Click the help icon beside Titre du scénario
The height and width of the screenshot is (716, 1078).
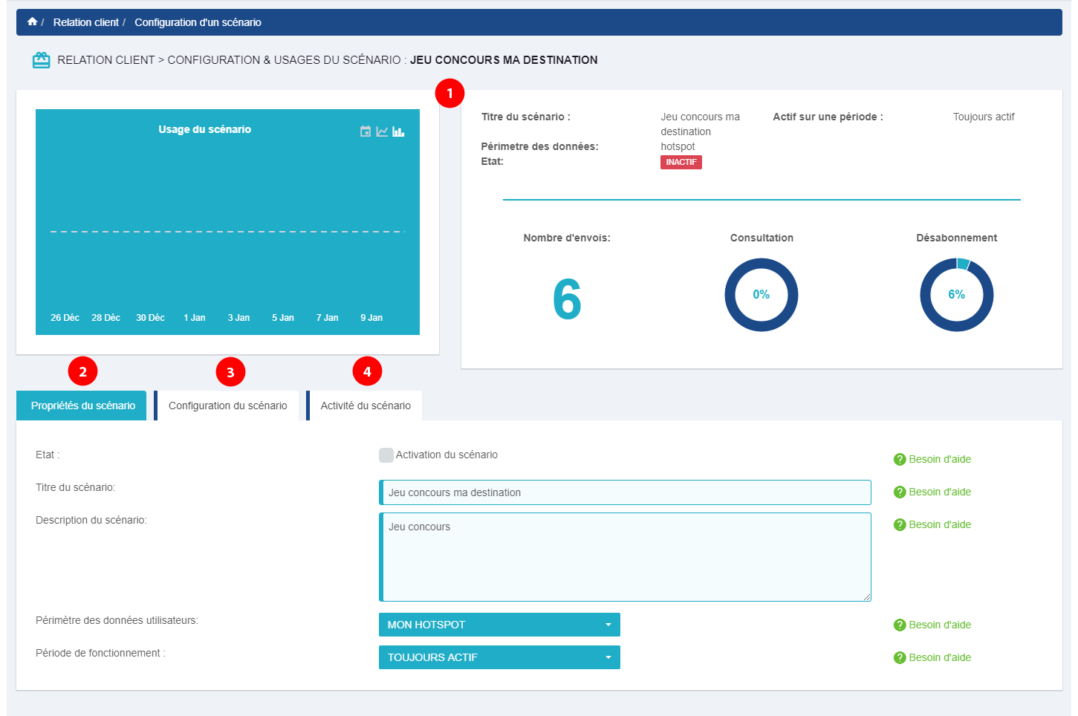899,492
